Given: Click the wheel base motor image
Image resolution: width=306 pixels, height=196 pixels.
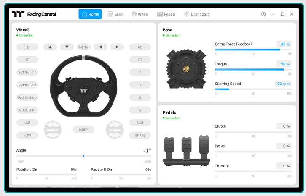Looking at the screenshot, I should [x=186, y=69].
